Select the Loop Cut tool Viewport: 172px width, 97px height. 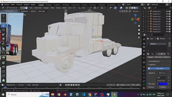click(x=3, y=71)
